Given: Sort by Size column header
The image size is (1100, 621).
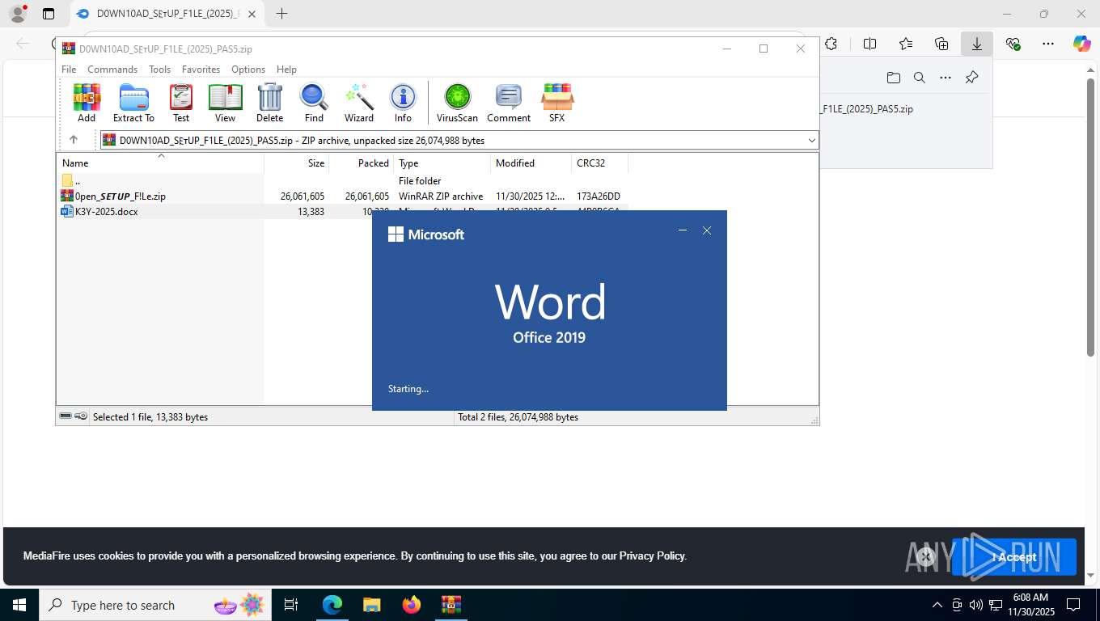Looking at the screenshot, I should pyautogui.click(x=296, y=163).
